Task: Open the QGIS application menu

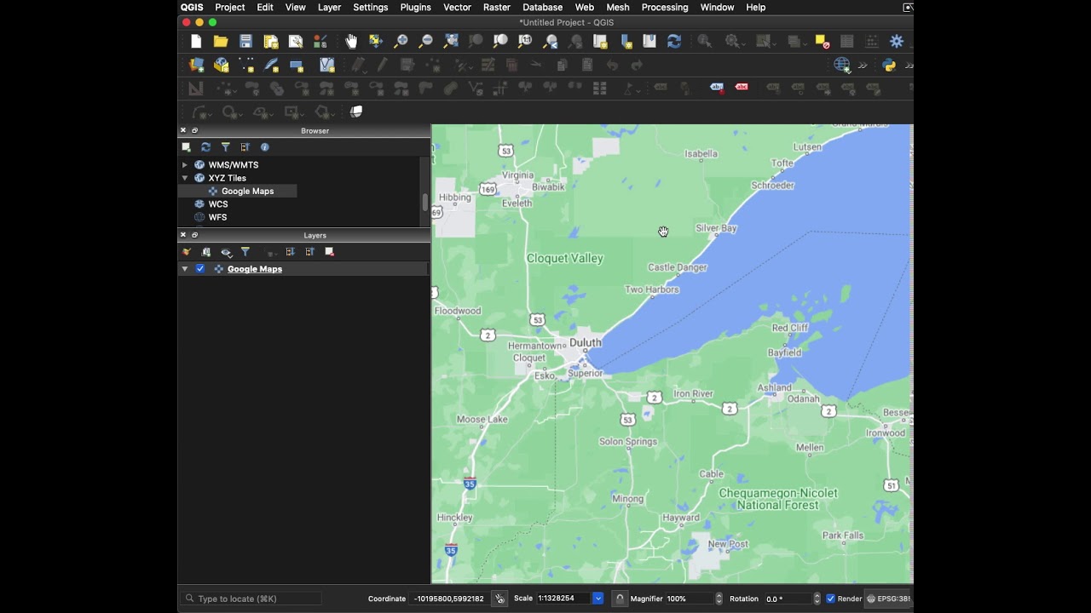Action: click(x=192, y=7)
